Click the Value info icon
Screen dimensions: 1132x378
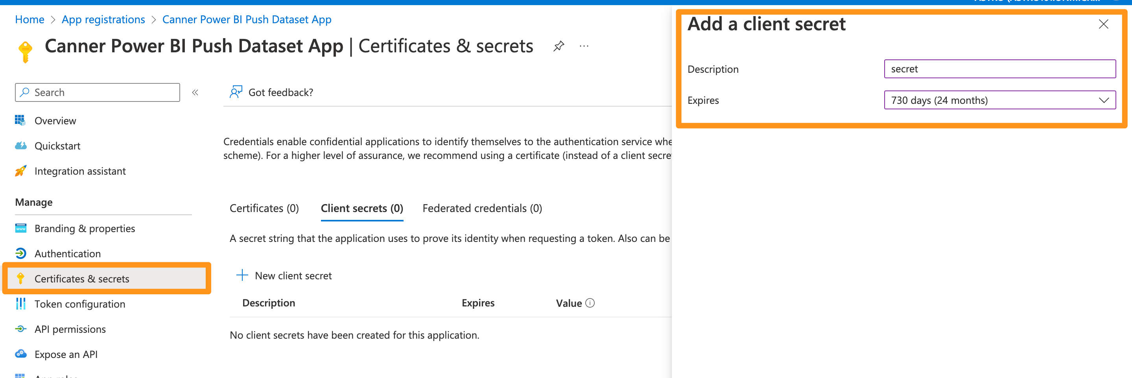click(x=590, y=303)
